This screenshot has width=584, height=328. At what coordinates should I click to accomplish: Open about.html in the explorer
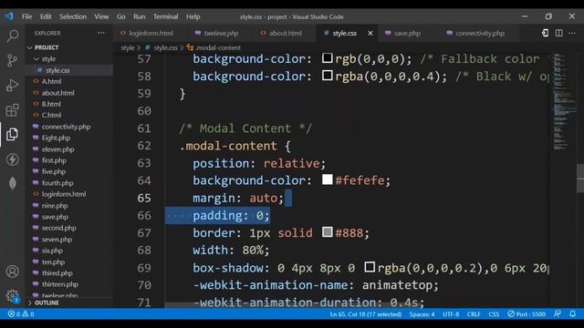57,93
